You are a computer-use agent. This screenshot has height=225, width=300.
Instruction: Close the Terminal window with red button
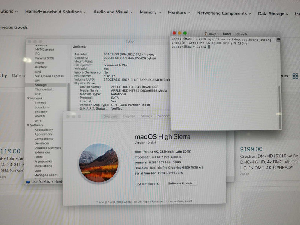(x=174, y=33)
